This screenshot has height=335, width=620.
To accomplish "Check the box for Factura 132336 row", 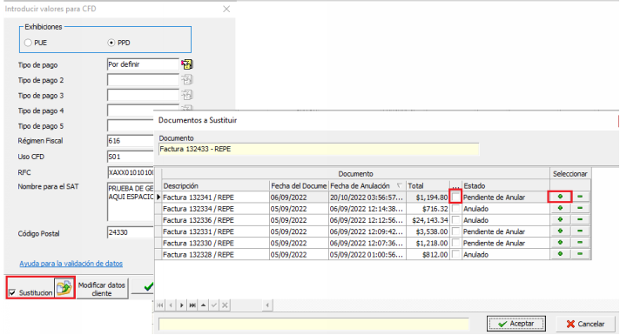I will click(456, 219).
